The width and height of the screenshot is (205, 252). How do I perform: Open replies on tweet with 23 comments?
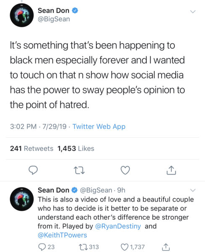coord(47,247)
